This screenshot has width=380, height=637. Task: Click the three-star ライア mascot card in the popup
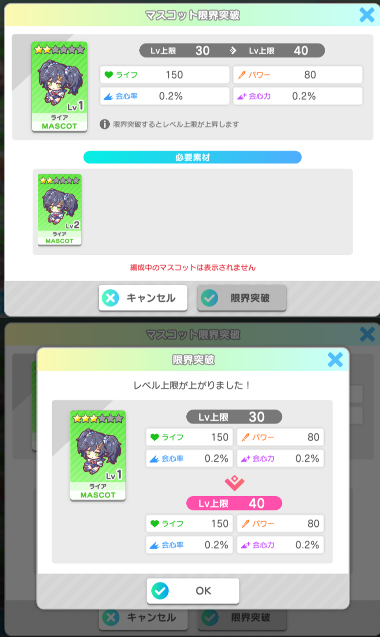point(98,456)
